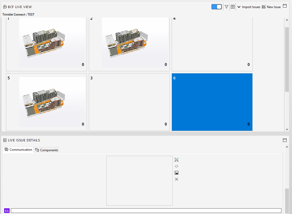Select highlighted issue card 6

[x=212, y=102]
